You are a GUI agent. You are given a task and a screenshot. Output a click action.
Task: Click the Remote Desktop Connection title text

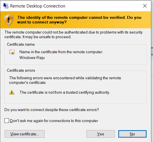click(x=38, y=6)
